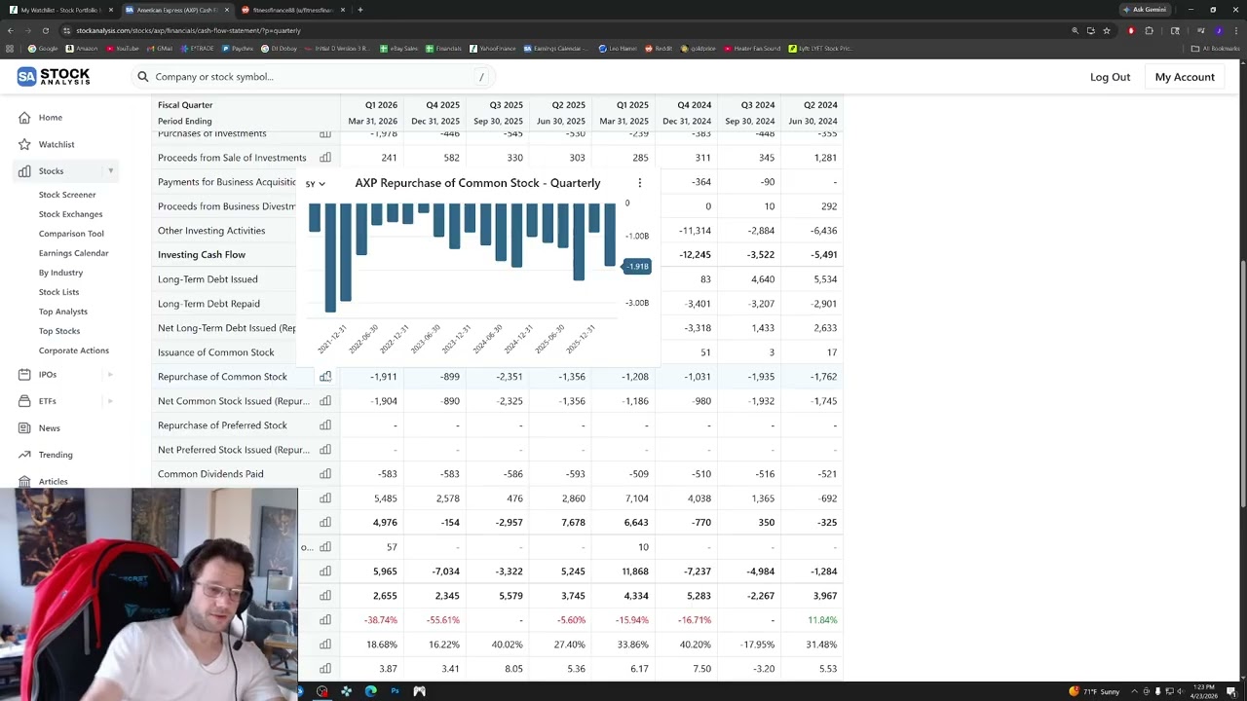The height and width of the screenshot is (701, 1247).
Task: Reload the page with the refresh button
Action: [x=45, y=30]
